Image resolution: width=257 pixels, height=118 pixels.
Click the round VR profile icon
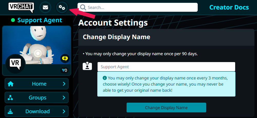(x=15, y=64)
